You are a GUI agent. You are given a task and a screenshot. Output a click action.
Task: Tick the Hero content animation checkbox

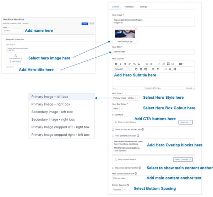coord(113,136)
